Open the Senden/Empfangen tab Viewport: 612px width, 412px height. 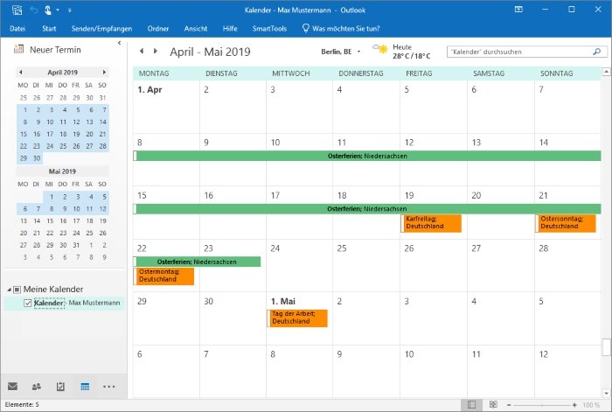(101, 29)
